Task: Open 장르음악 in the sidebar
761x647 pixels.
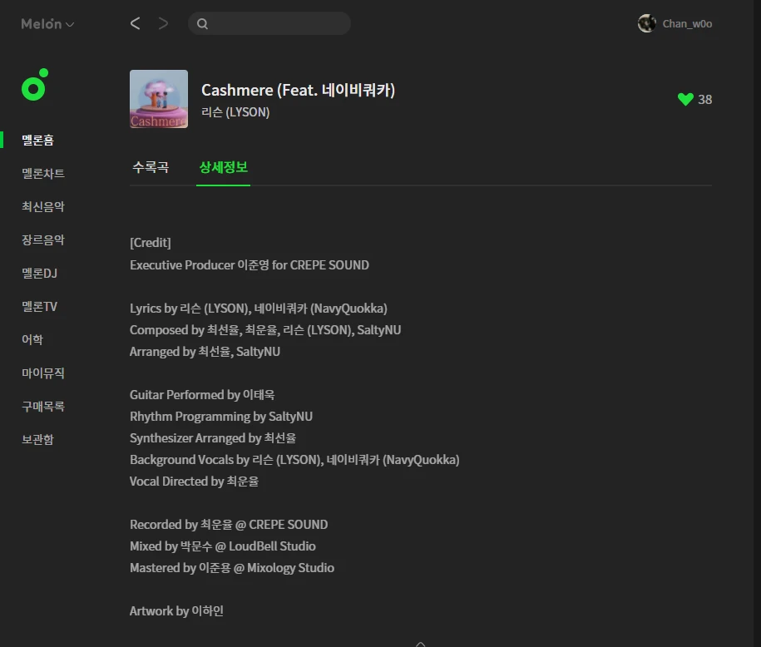Action: (43, 240)
